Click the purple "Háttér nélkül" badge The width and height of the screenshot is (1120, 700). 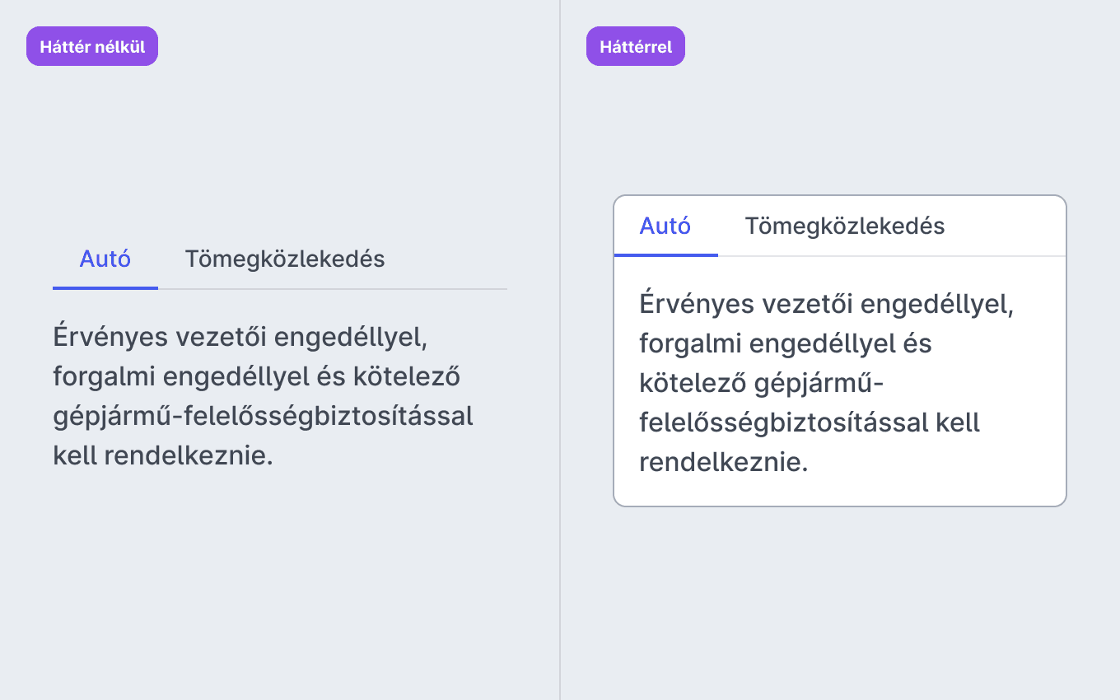click(92, 46)
